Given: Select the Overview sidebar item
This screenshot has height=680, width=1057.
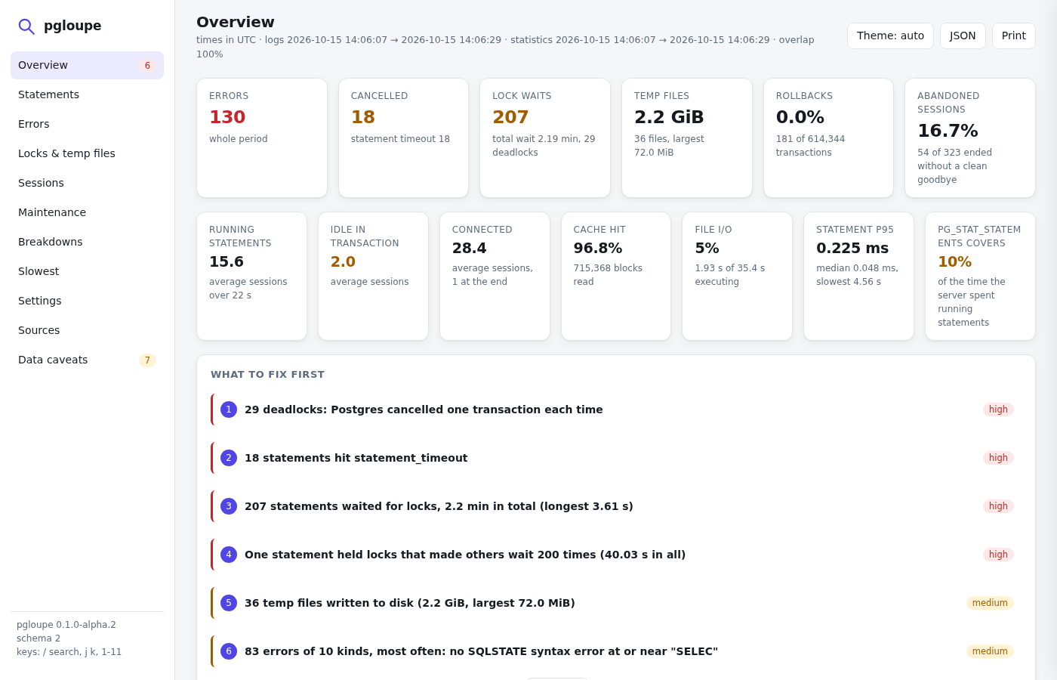Looking at the screenshot, I should [x=87, y=65].
